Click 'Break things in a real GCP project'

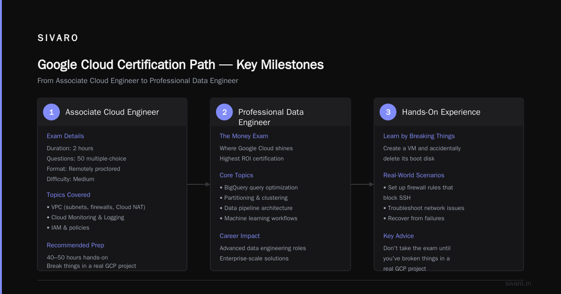pyautogui.click(x=92, y=266)
